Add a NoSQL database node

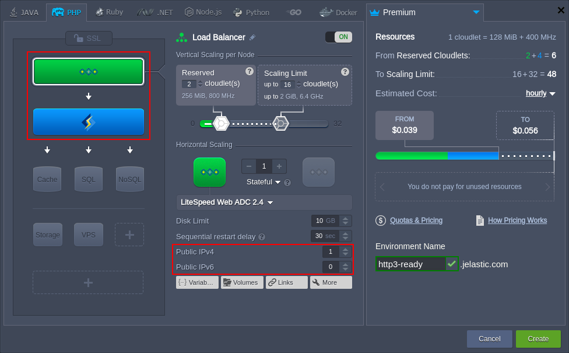click(x=130, y=179)
